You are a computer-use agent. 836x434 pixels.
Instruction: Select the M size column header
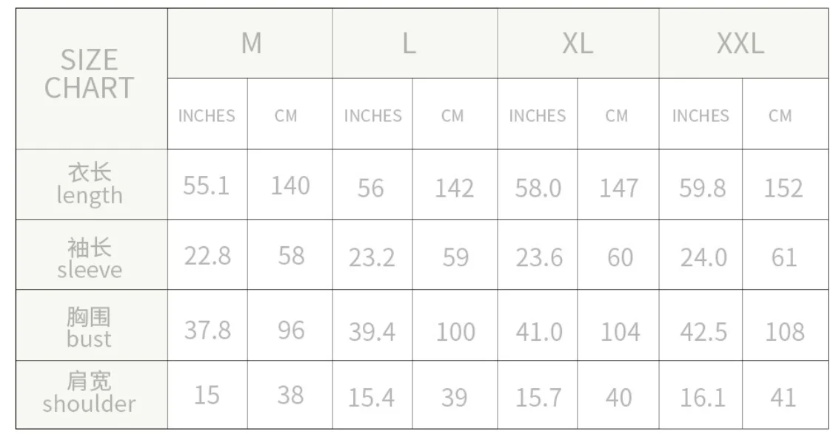pos(251,44)
